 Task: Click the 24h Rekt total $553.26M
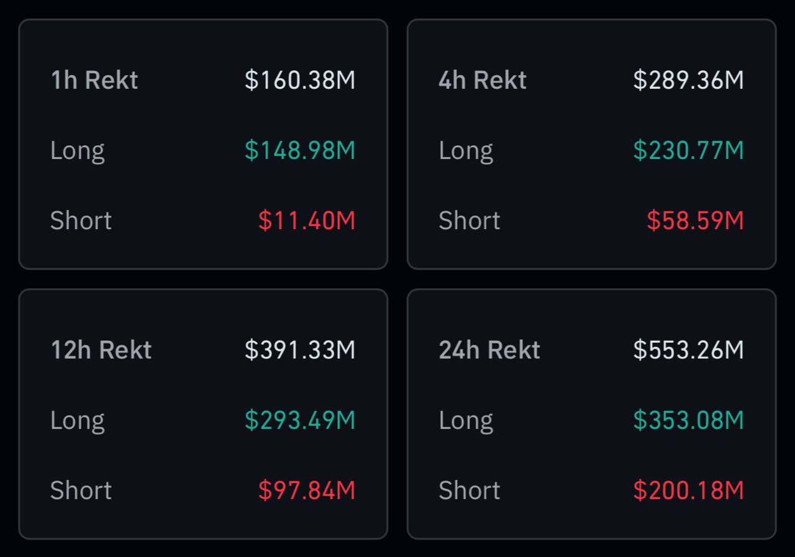pos(688,350)
